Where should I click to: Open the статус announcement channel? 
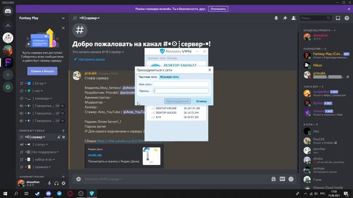[42, 145]
